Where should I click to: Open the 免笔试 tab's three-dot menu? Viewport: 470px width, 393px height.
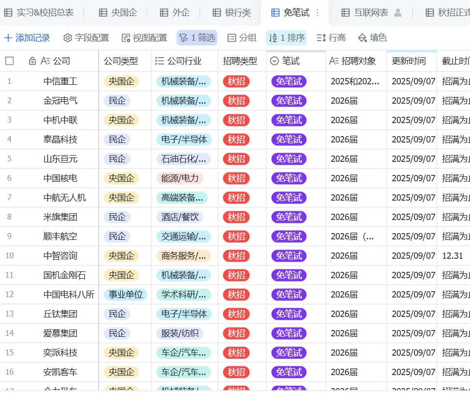(x=318, y=13)
